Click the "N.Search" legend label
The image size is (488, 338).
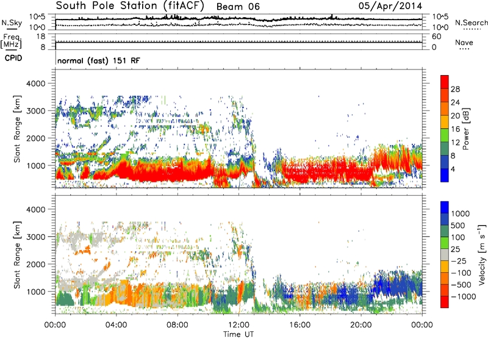tap(471, 23)
